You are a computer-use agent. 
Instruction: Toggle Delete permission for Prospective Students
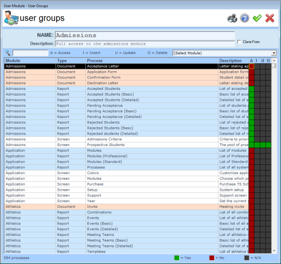click(x=269, y=145)
